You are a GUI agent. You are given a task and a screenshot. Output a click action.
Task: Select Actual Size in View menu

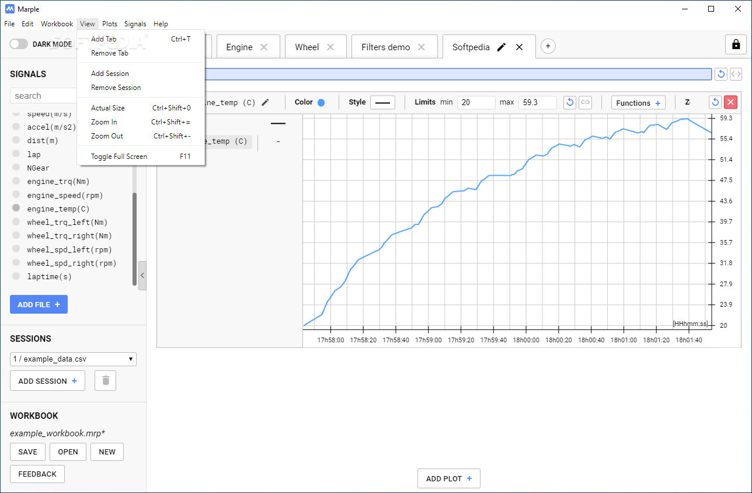coord(141,108)
